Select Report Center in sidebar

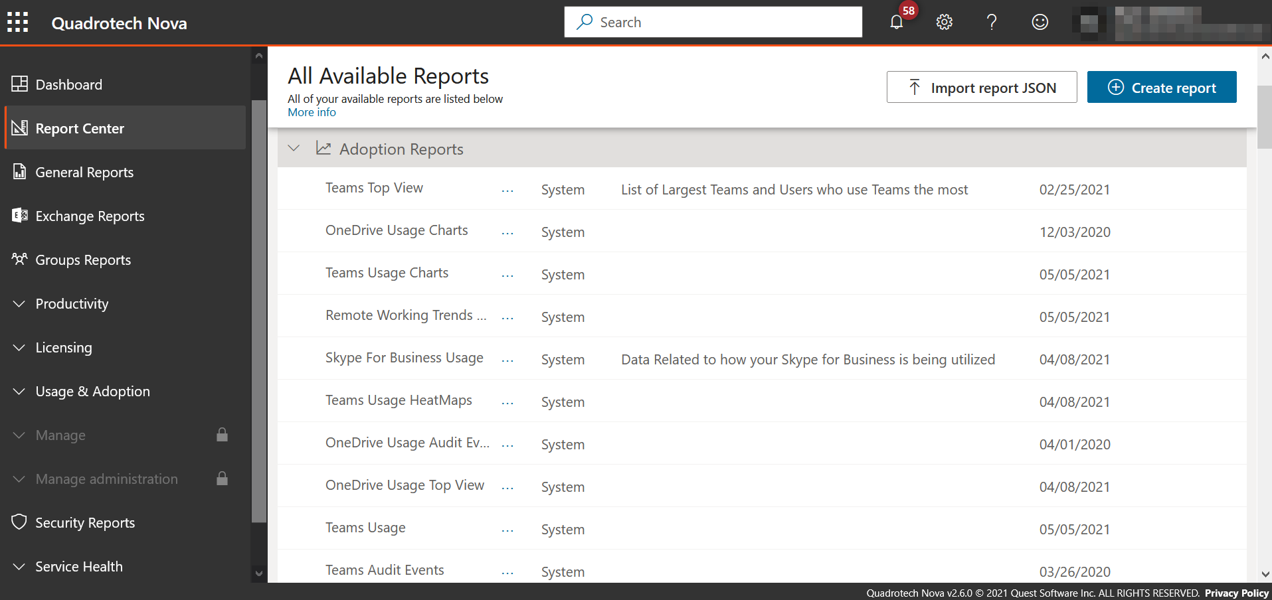click(x=125, y=127)
